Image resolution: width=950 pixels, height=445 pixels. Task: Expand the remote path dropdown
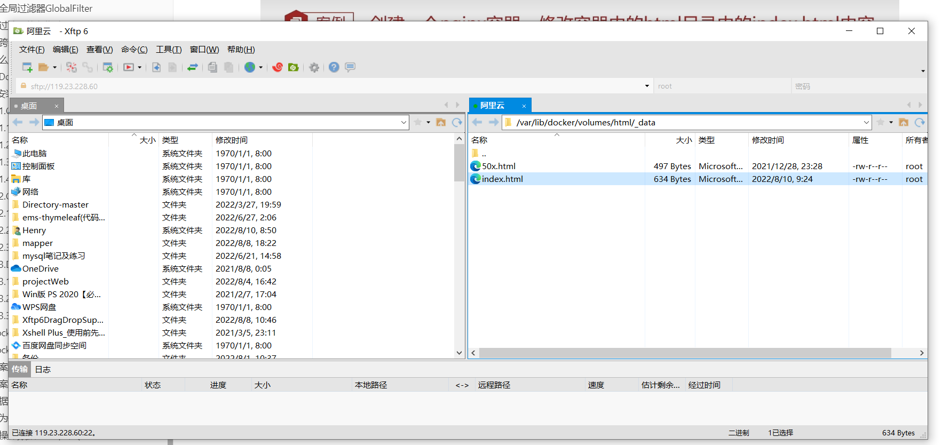[x=866, y=123]
